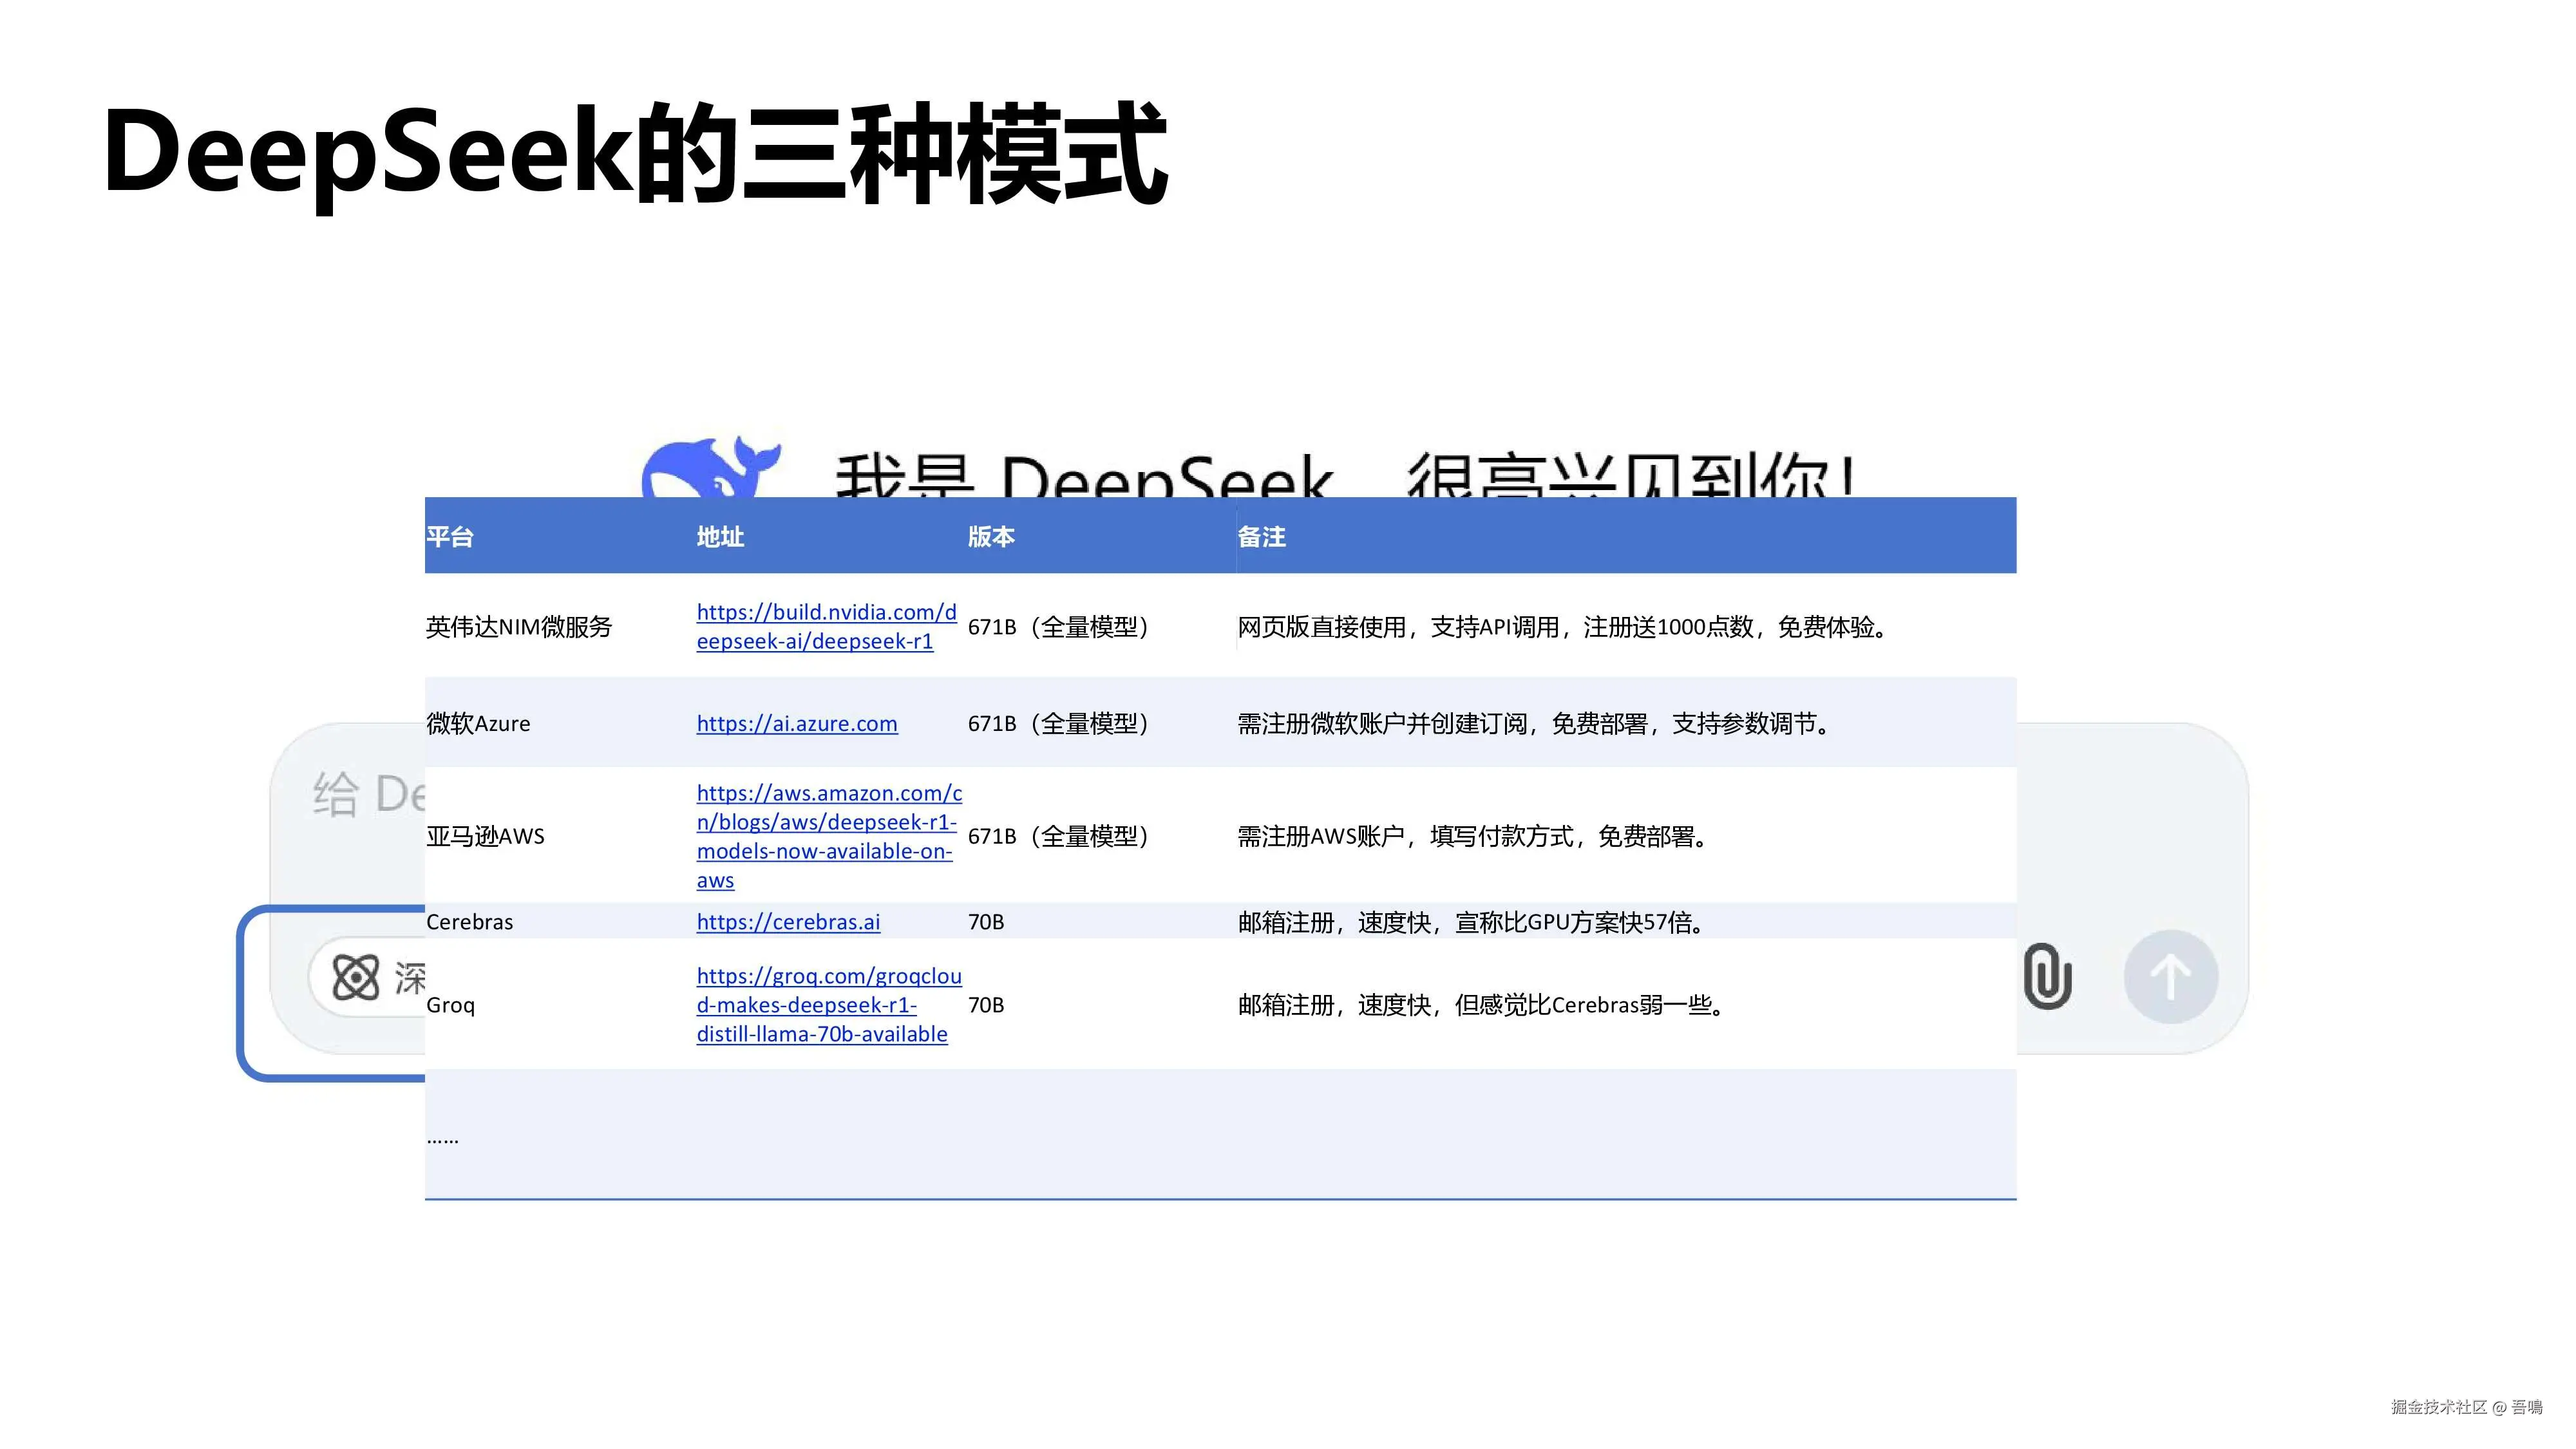
Task: Click the message input field placeholder
Action: [368, 794]
